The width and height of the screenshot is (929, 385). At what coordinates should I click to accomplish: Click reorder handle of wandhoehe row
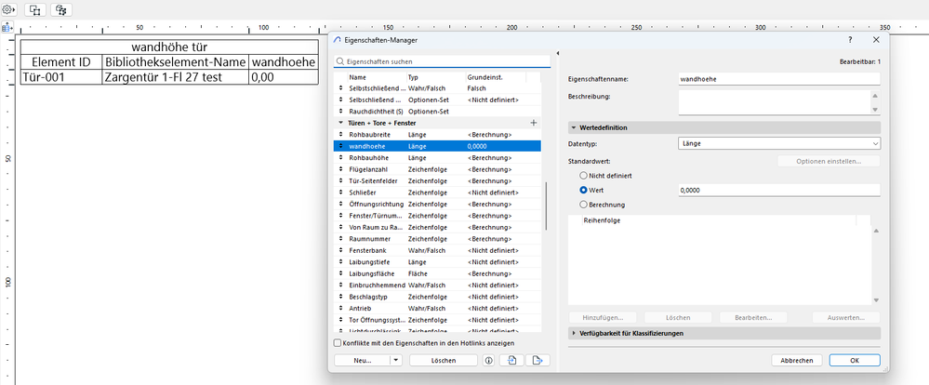pos(340,146)
